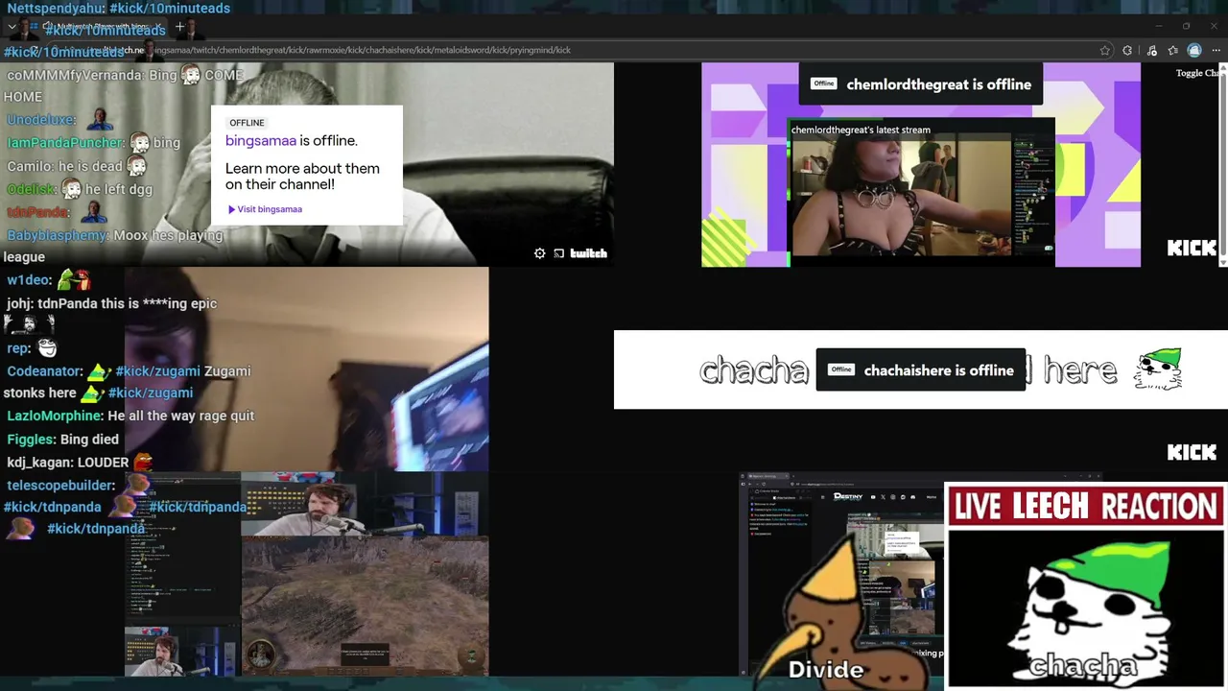The width and height of the screenshot is (1228, 691).
Task: Click the chachaishere is offline banner
Action: (x=921, y=370)
